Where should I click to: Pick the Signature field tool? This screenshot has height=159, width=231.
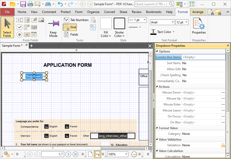(34, 20)
